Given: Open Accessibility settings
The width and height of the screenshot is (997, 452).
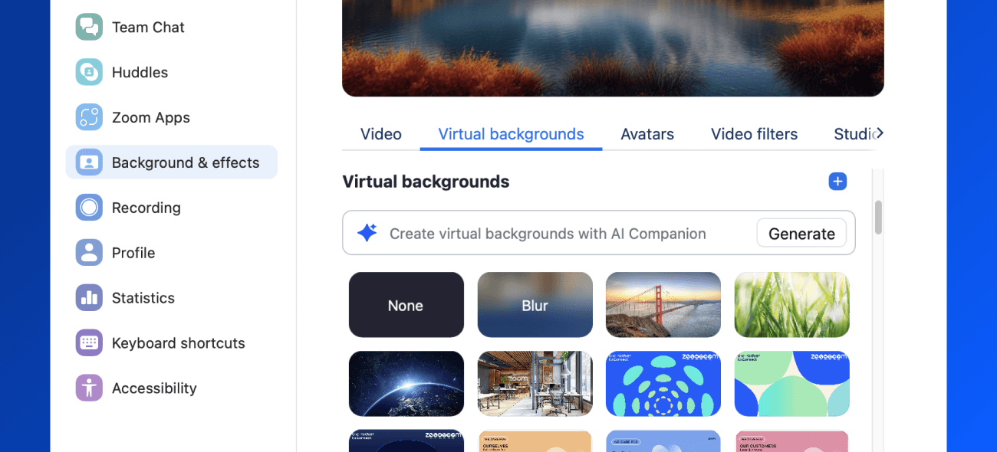Looking at the screenshot, I should [171, 388].
